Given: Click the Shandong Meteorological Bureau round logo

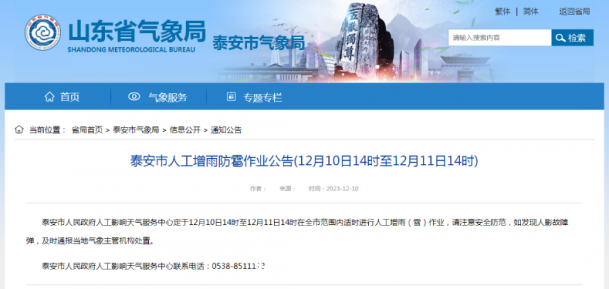Looking at the screenshot, I should 43,32.
